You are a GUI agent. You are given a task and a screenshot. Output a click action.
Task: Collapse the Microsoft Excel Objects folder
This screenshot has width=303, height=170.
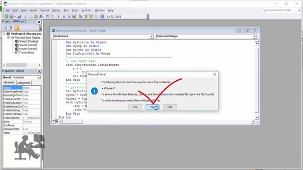9,38
